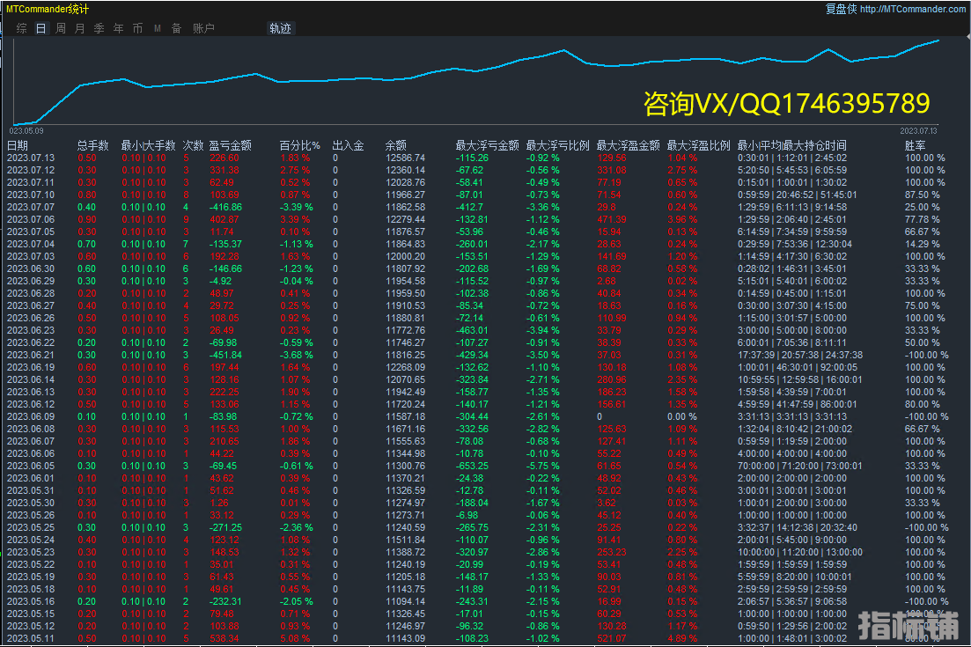
Task: Select the 2023.07.13 row
Action: coord(31,158)
